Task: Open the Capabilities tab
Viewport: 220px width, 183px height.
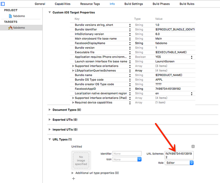Action: (63, 4)
